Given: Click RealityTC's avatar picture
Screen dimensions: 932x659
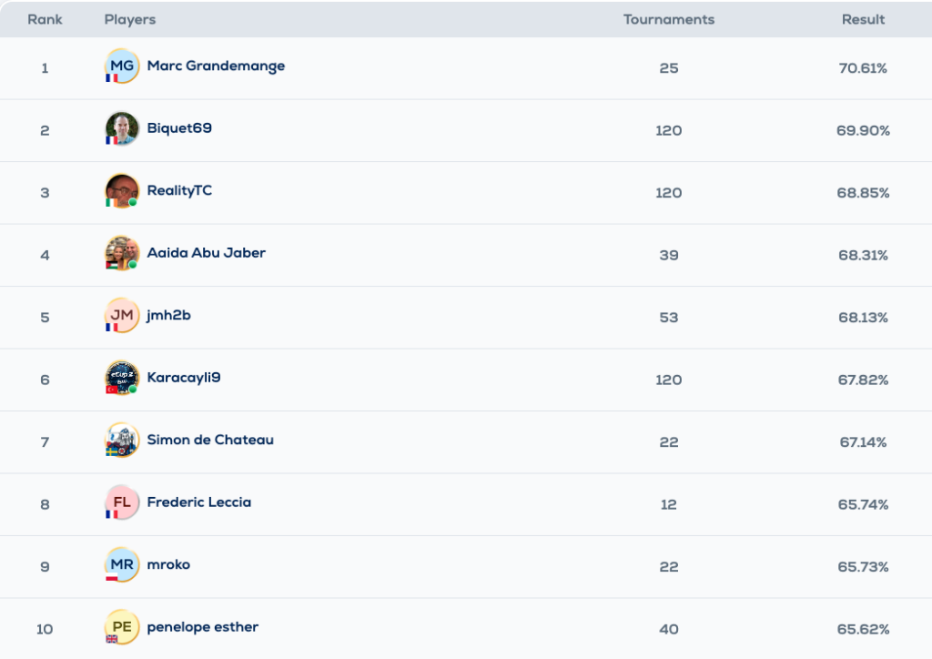Looking at the screenshot, I should point(122,191).
